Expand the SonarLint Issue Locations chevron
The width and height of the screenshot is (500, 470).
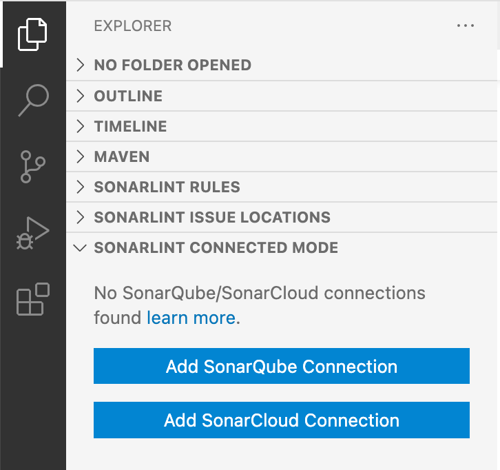[81, 217]
